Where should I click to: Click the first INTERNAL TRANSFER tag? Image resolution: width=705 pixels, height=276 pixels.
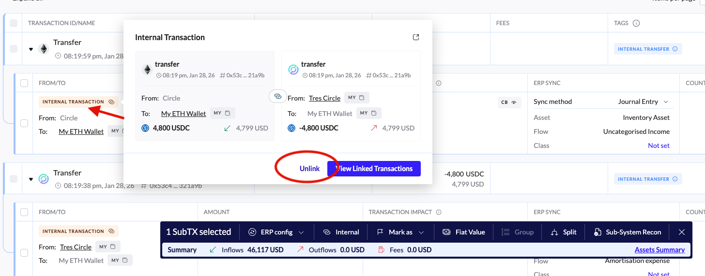[648, 49]
